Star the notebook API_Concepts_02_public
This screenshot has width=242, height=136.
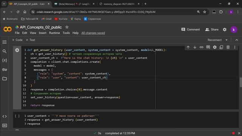(x=67, y=27)
